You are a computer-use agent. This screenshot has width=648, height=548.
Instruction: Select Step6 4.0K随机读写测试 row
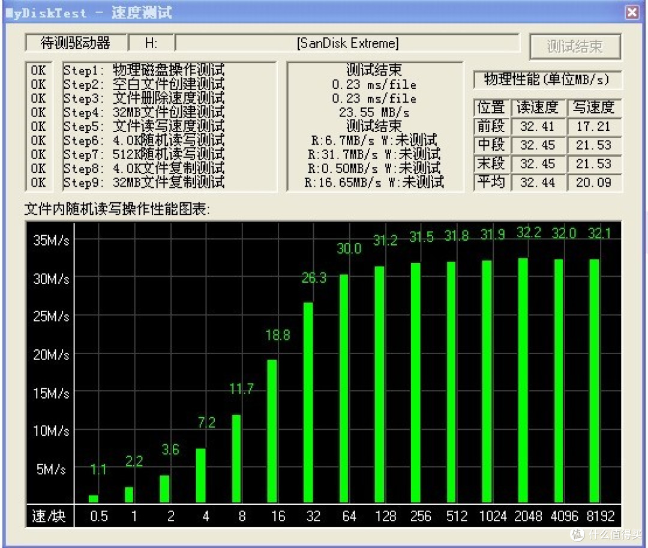[144, 140]
